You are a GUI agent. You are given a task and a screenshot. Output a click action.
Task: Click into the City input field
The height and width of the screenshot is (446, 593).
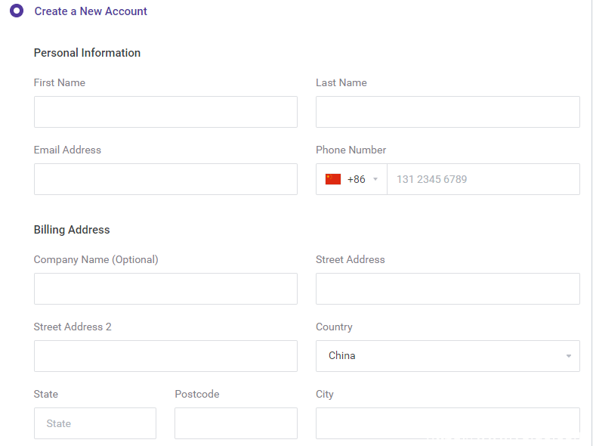(x=447, y=423)
